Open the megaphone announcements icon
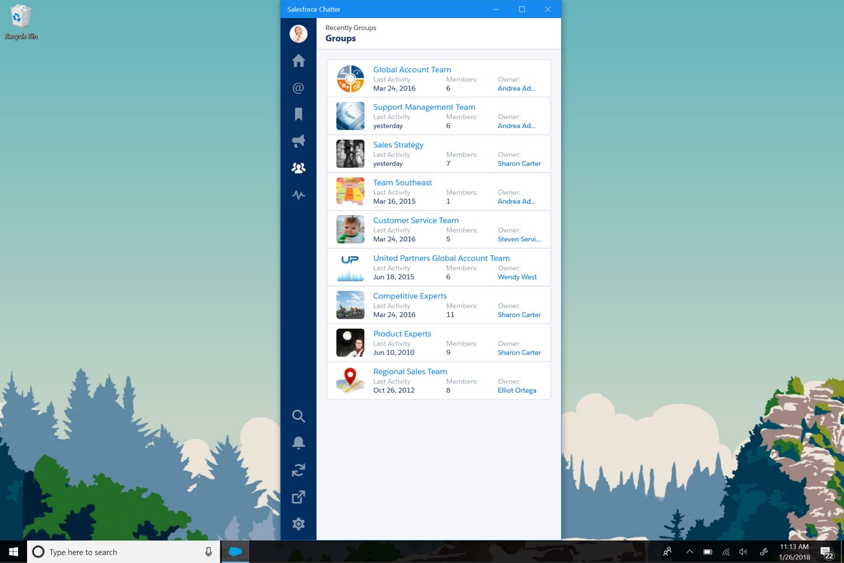Viewport: 844px width, 563px height. [298, 141]
